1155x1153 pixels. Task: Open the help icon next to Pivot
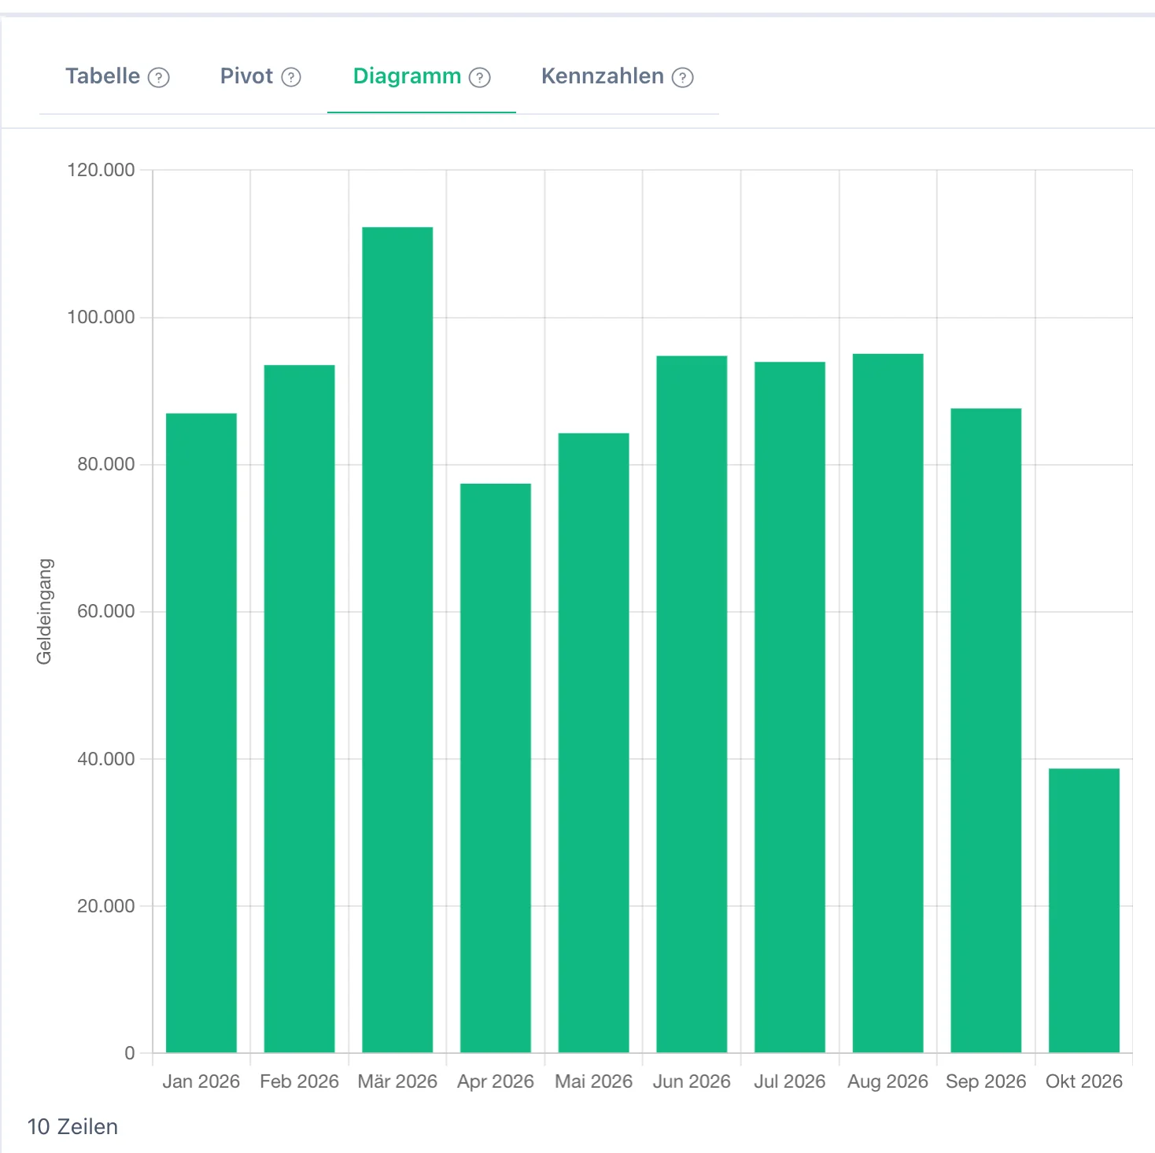tap(291, 77)
